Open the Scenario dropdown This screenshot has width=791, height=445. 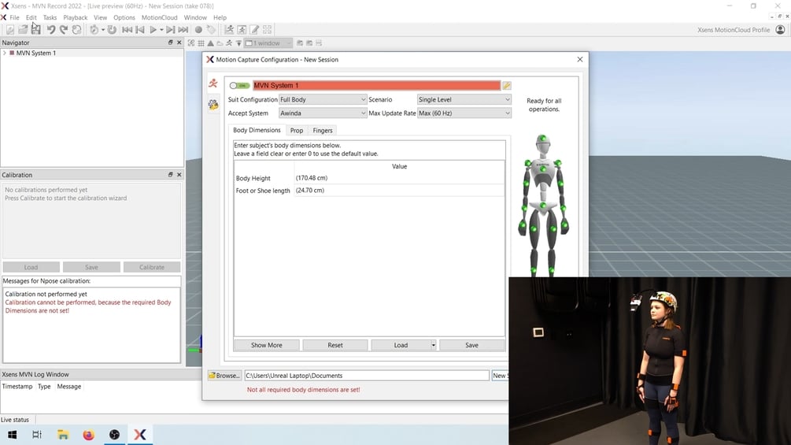tap(464, 100)
